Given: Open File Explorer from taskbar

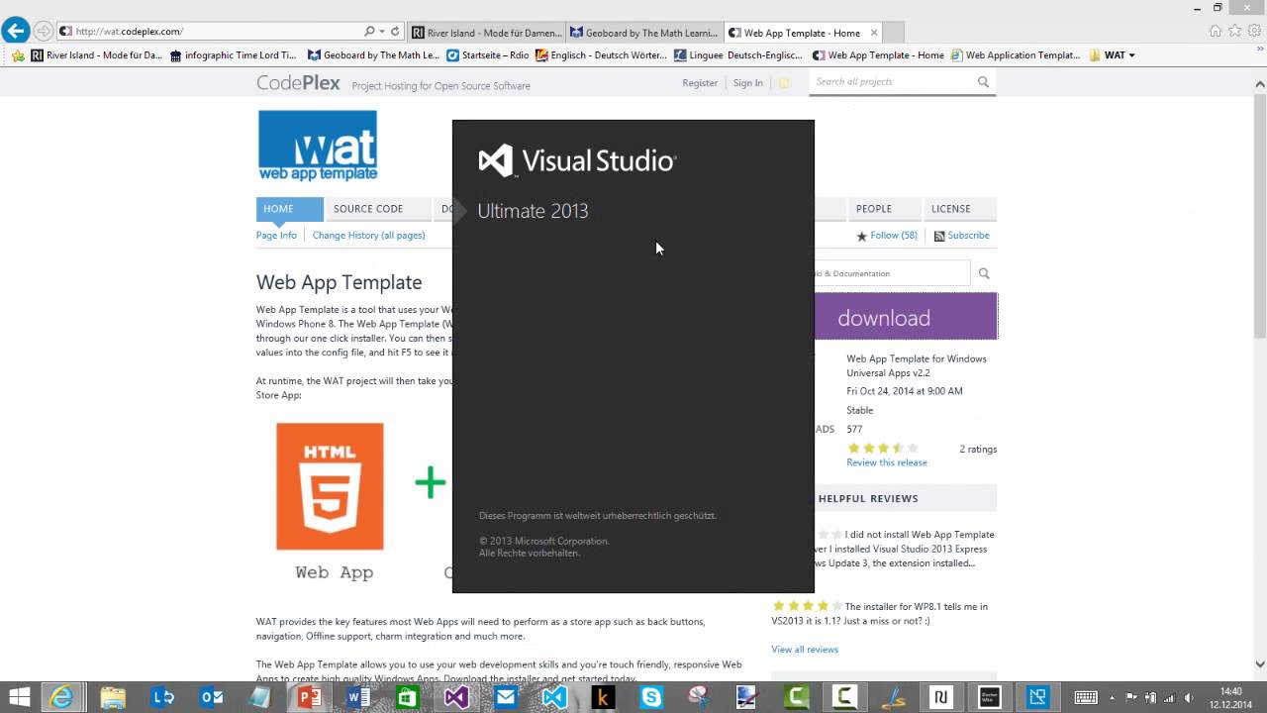Looking at the screenshot, I should [x=113, y=697].
